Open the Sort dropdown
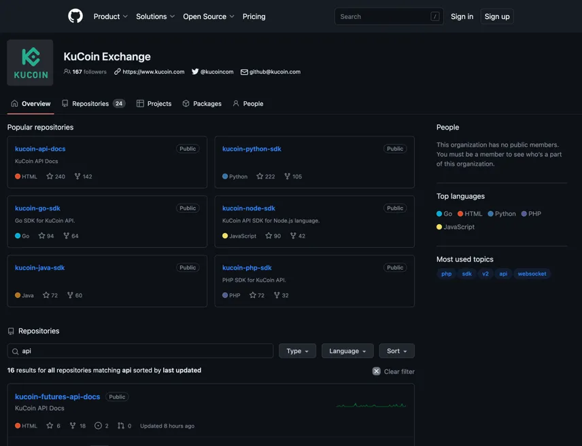 pyautogui.click(x=397, y=351)
